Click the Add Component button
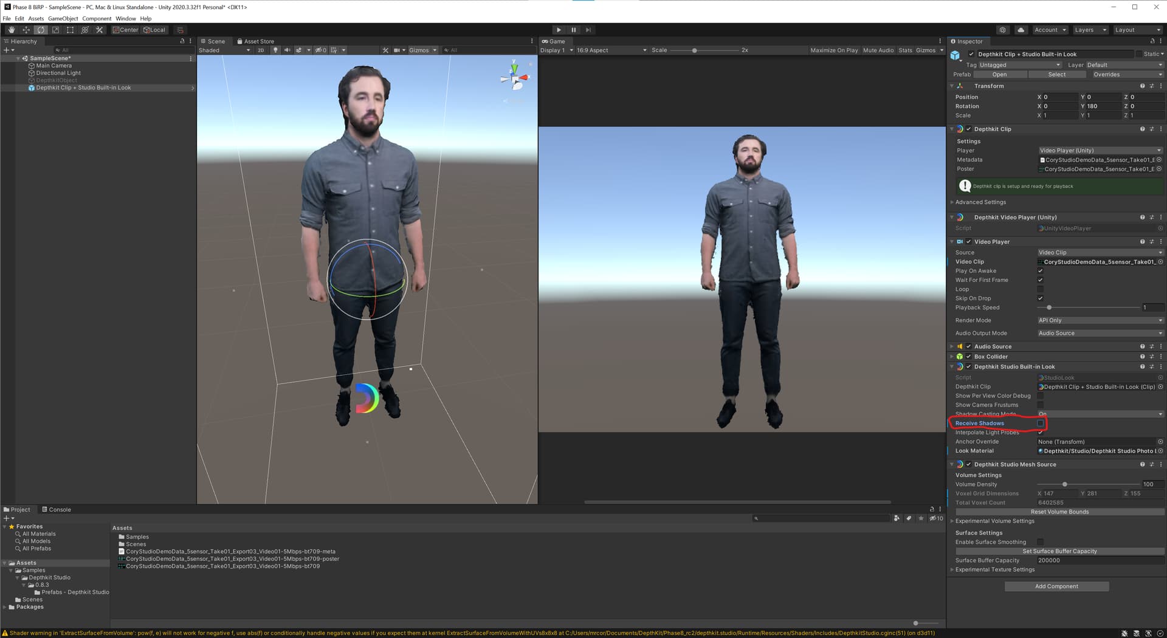Screen dimensions: 1167x638 (1056, 586)
